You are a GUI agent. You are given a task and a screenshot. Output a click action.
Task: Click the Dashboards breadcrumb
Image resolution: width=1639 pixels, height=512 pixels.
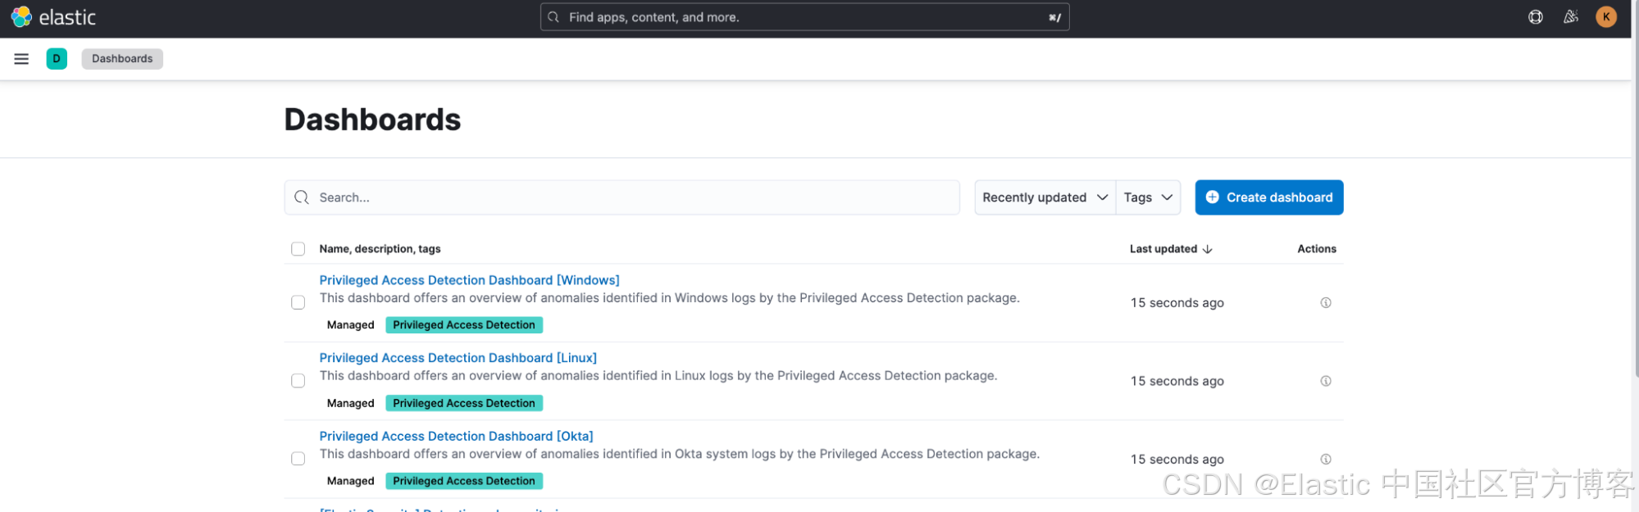pos(122,59)
